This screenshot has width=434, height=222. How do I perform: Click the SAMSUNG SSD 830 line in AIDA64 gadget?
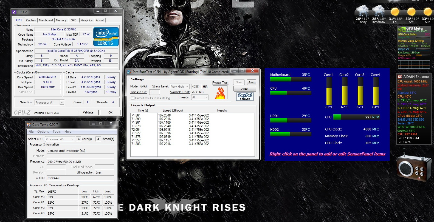click(411, 119)
